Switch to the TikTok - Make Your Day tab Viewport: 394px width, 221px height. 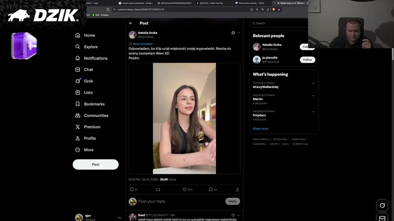(x=212, y=3)
